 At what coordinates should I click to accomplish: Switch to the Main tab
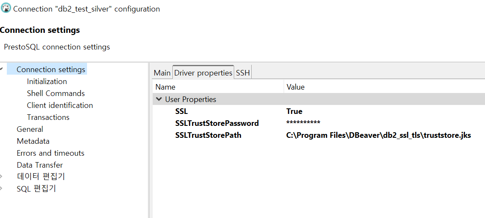coord(162,73)
